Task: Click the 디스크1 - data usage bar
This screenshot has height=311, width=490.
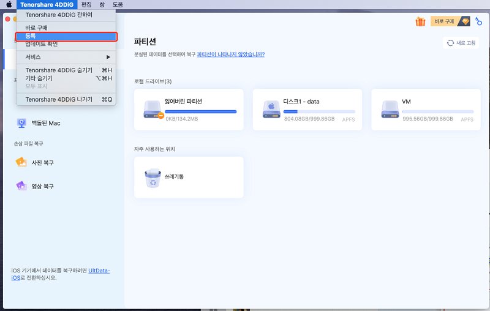Action: (319, 112)
